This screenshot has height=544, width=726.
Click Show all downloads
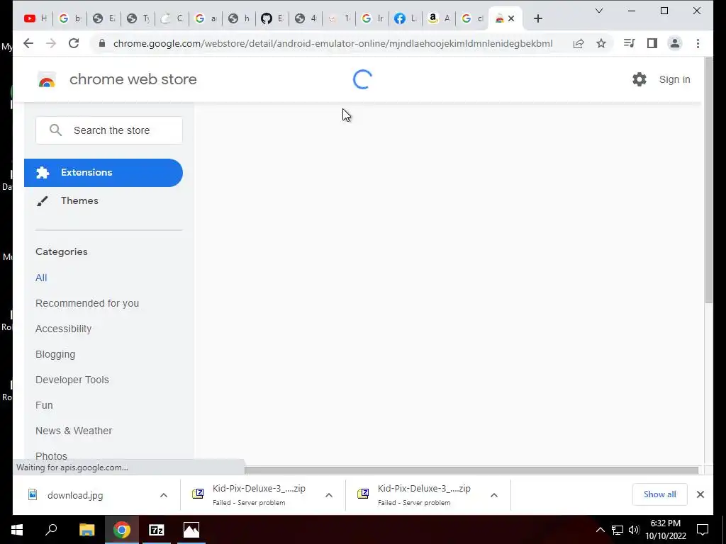click(x=659, y=494)
